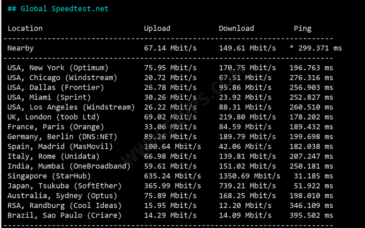This screenshot has width=365, height=228.
Task: Click Miami download '23.92 Mbit/s'
Action: click(x=245, y=97)
